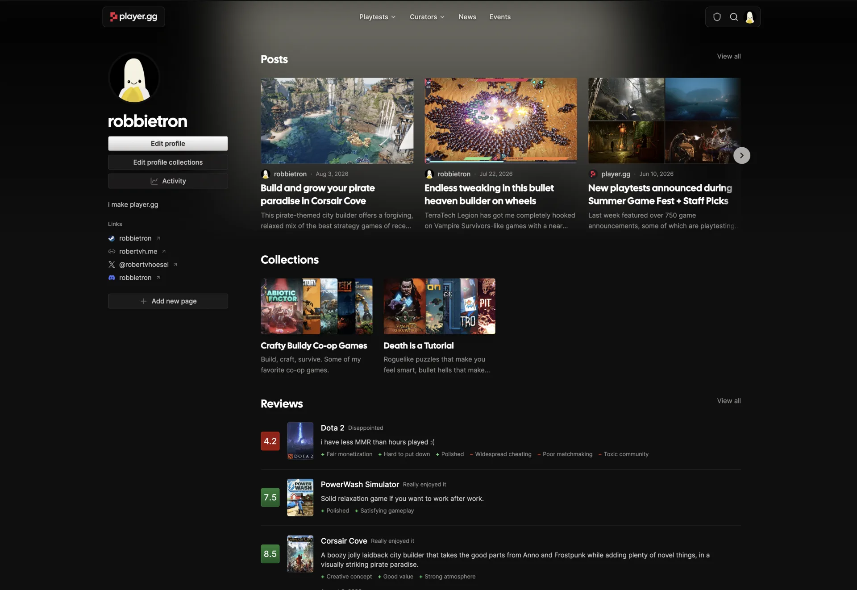This screenshot has height=590, width=857.
Task: Open the Crafty Buildy Co-op Games title
Action: point(314,346)
